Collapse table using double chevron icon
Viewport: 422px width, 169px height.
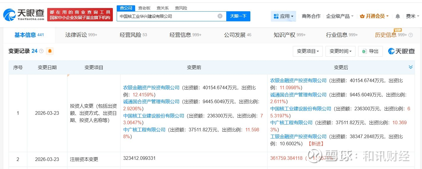click(410, 67)
